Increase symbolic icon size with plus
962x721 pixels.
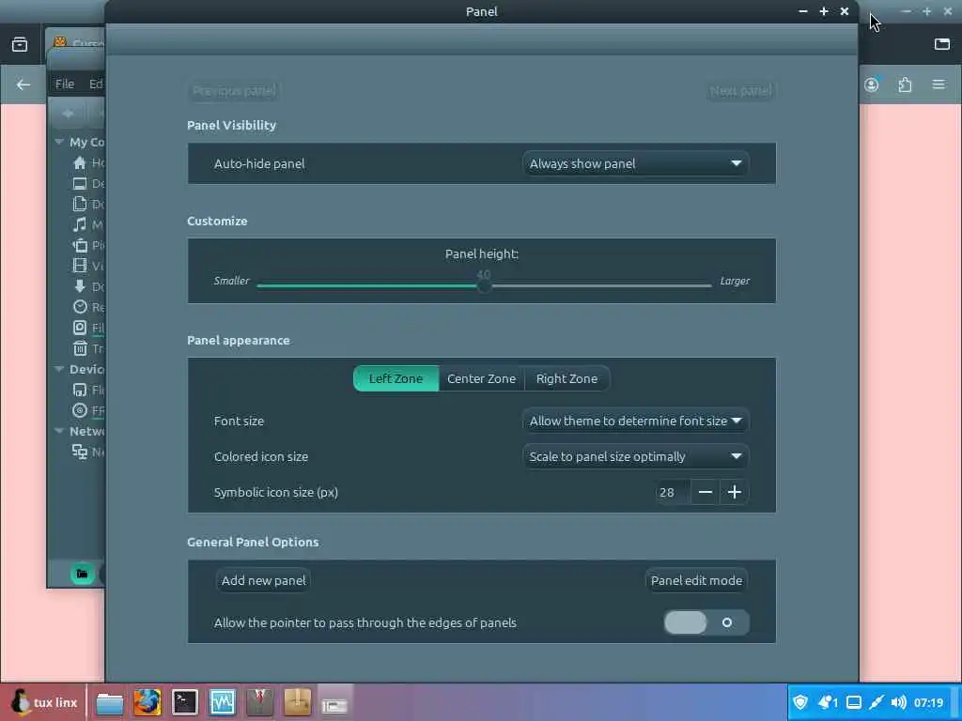click(x=735, y=492)
